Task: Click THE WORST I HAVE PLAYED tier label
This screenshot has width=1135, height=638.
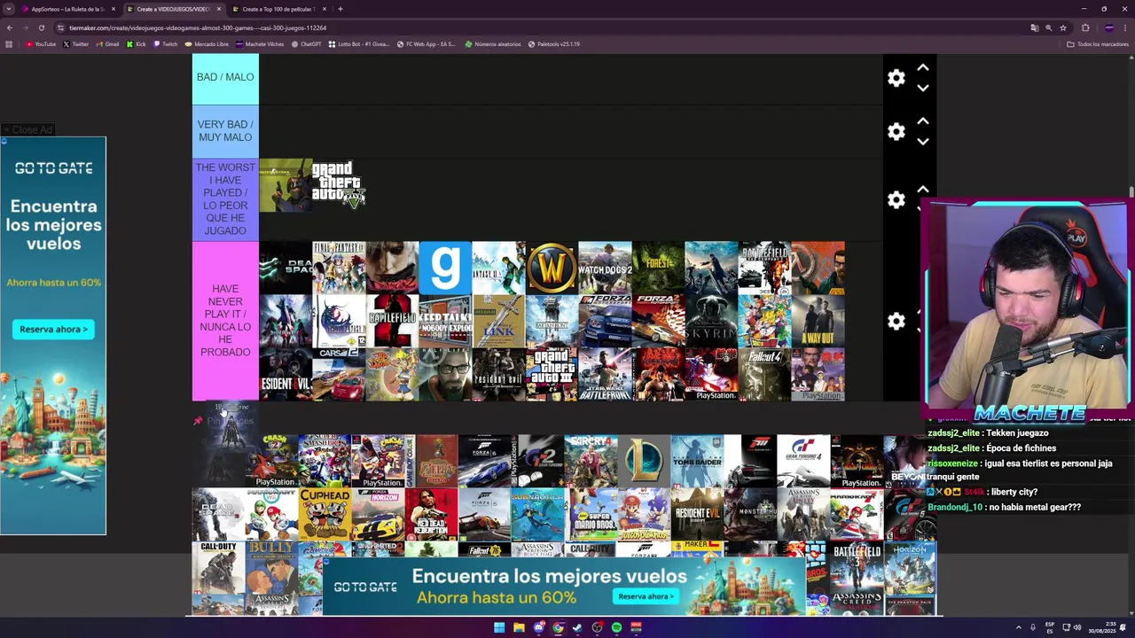Action: pyautogui.click(x=225, y=199)
